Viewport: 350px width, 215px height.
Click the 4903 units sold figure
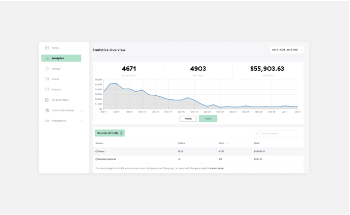198,69
